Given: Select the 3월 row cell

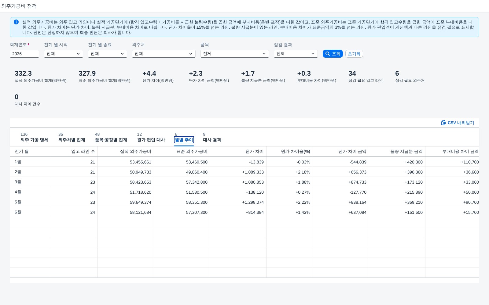Looking at the screenshot, I should [x=31, y=182].
